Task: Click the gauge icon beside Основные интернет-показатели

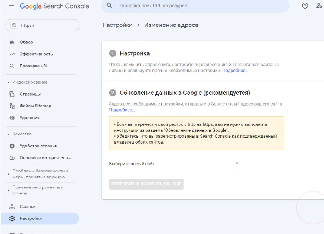Action: tap(12, 157)
